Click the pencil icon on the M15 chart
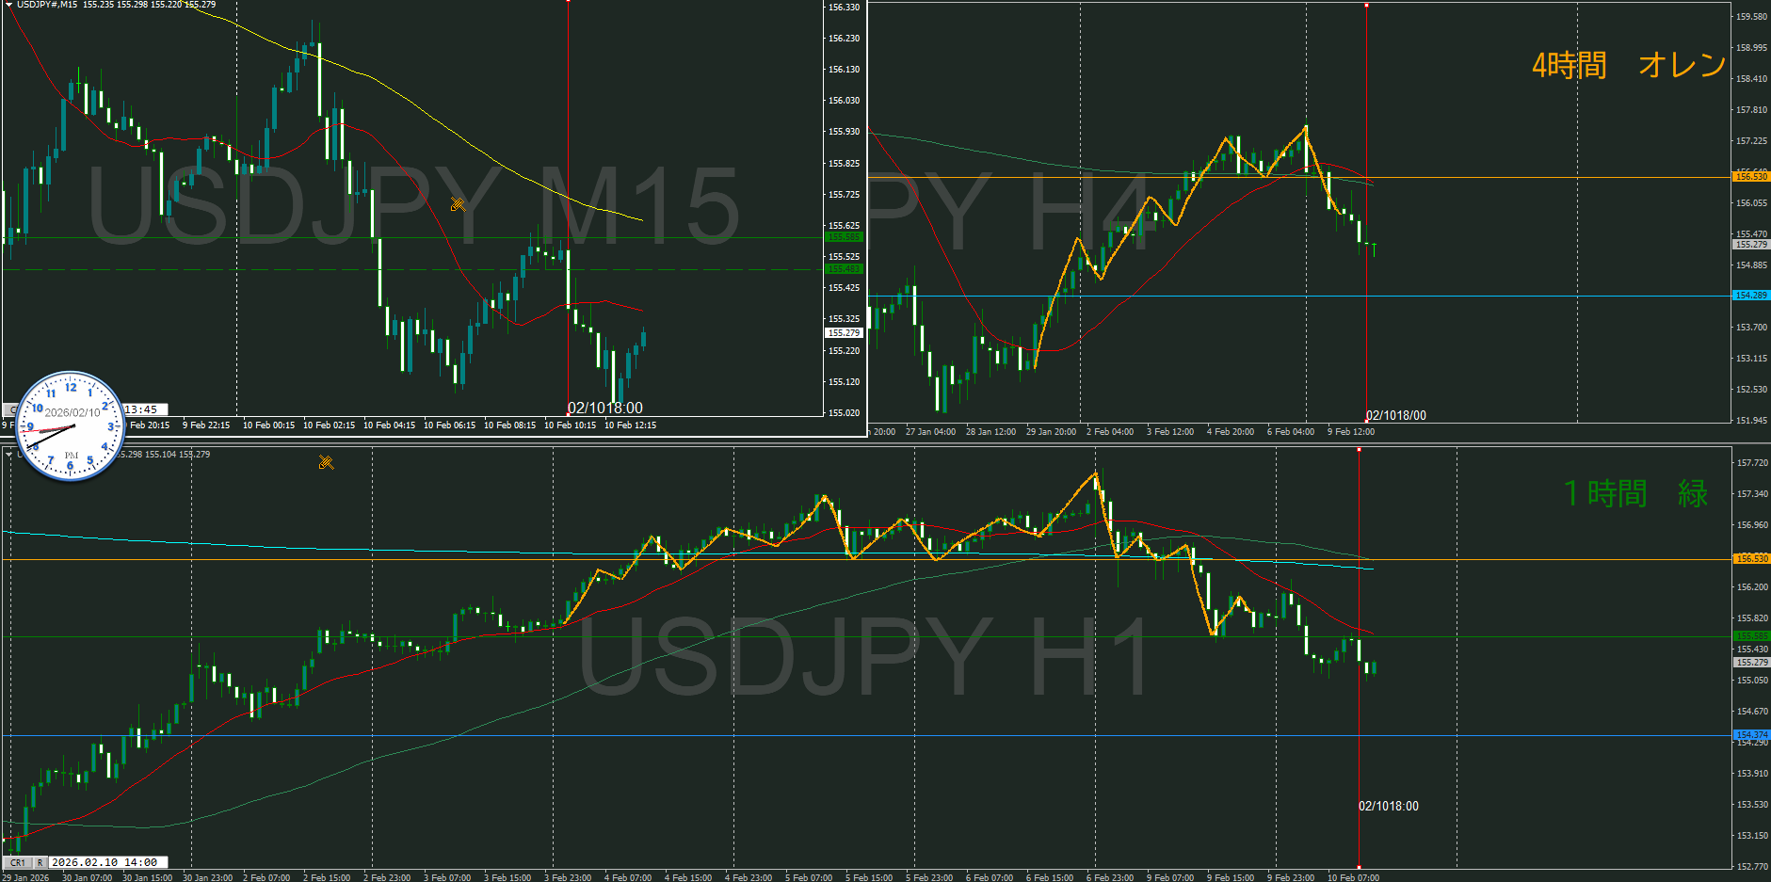 tap(458, 204)
